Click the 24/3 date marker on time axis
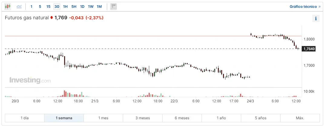This screenshot has width=325, height=128. tap(250, 101)
